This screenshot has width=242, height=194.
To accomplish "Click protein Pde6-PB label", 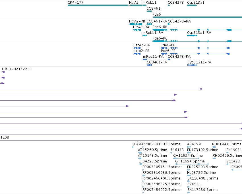I will point(168,51).
